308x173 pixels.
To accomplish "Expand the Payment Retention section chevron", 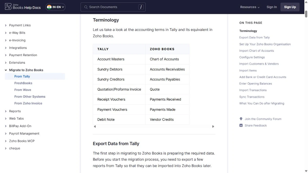I will tap(6, 55).
